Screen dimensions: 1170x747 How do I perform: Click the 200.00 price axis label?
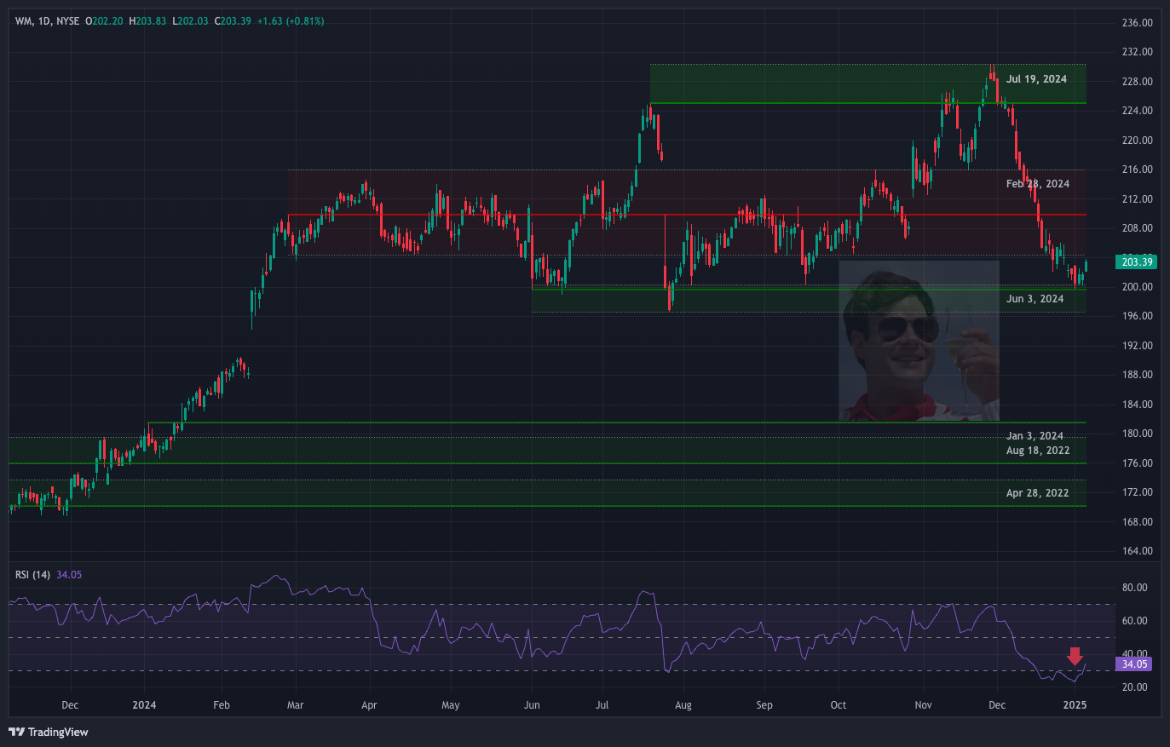[1137, 287]
